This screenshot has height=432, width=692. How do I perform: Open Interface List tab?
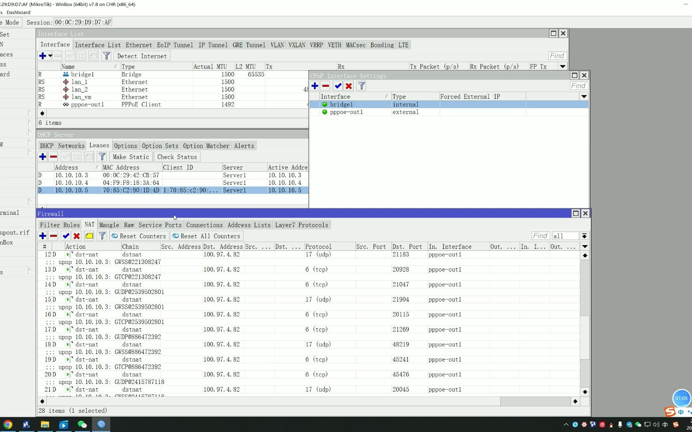[98, 45]
